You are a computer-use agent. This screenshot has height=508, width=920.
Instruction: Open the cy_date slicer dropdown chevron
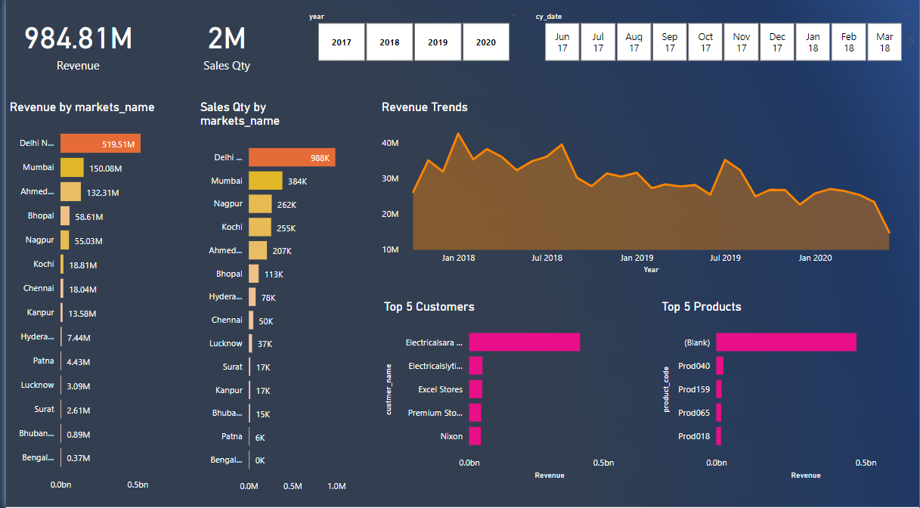[x=906, y=15]
